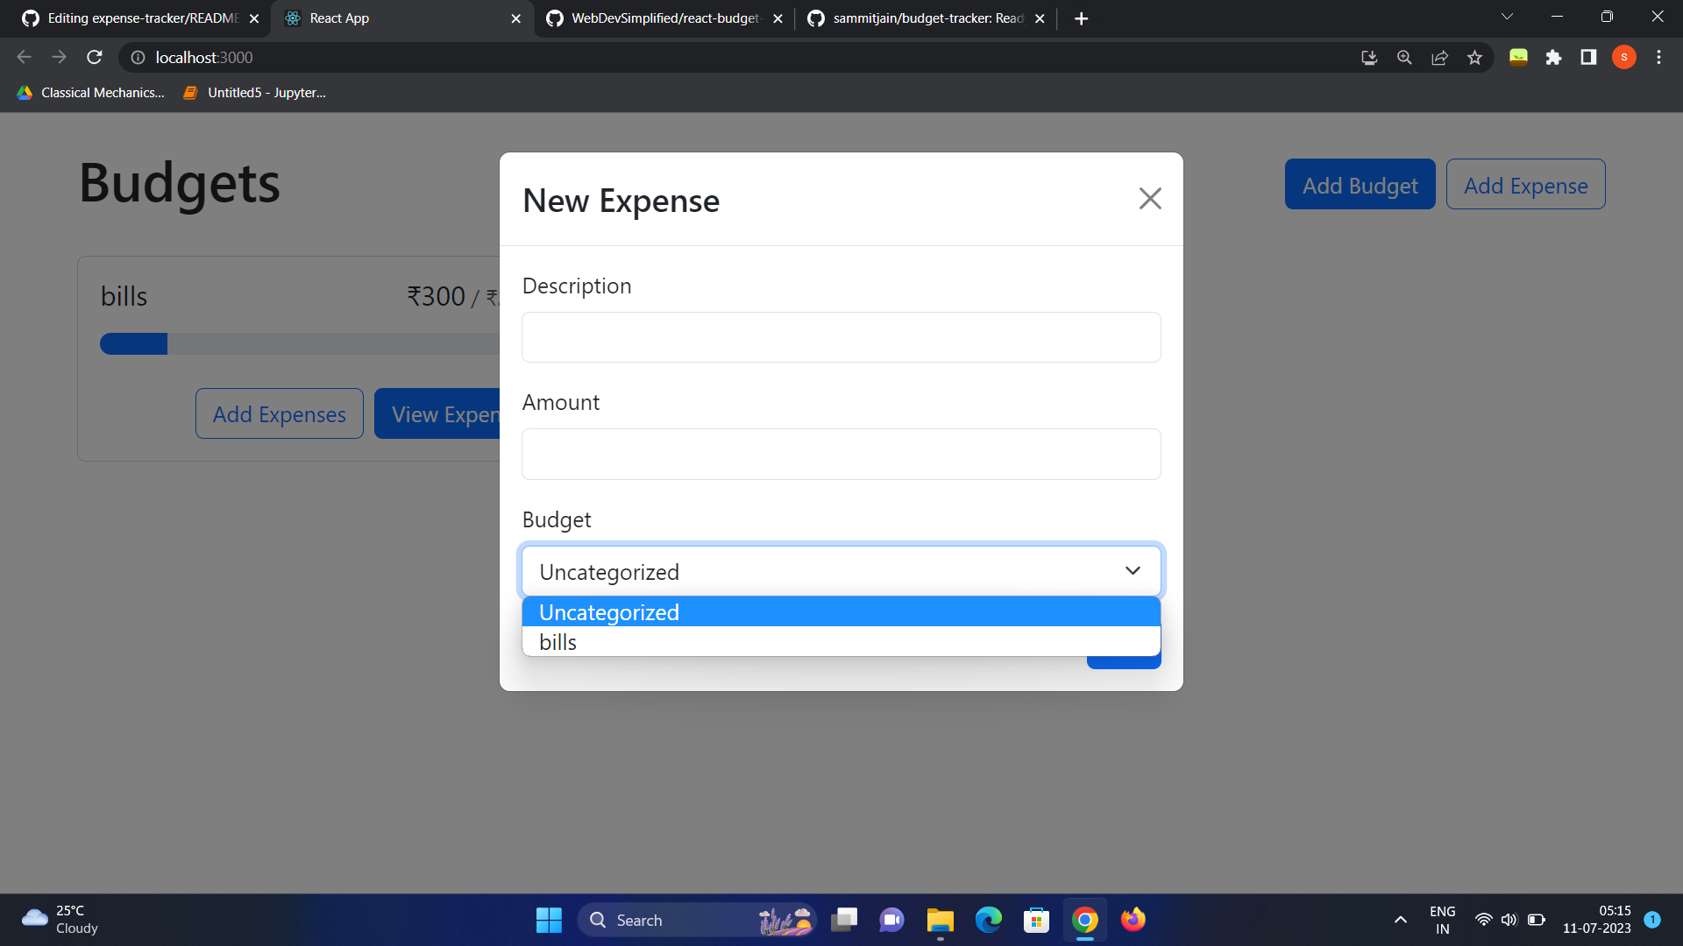This screenshot has width=1683, height=946.
Task: Click the zoom icon in the address bar
Action: pyautogui.click(x=1404, y=57)
